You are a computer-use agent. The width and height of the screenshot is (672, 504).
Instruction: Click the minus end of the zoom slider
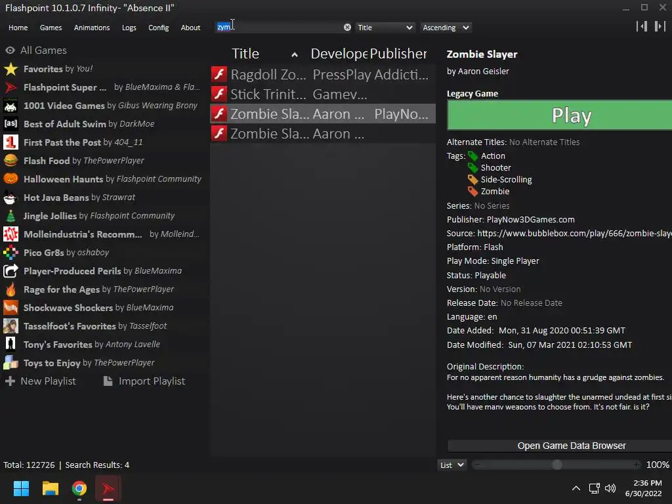tap(478, 465)
